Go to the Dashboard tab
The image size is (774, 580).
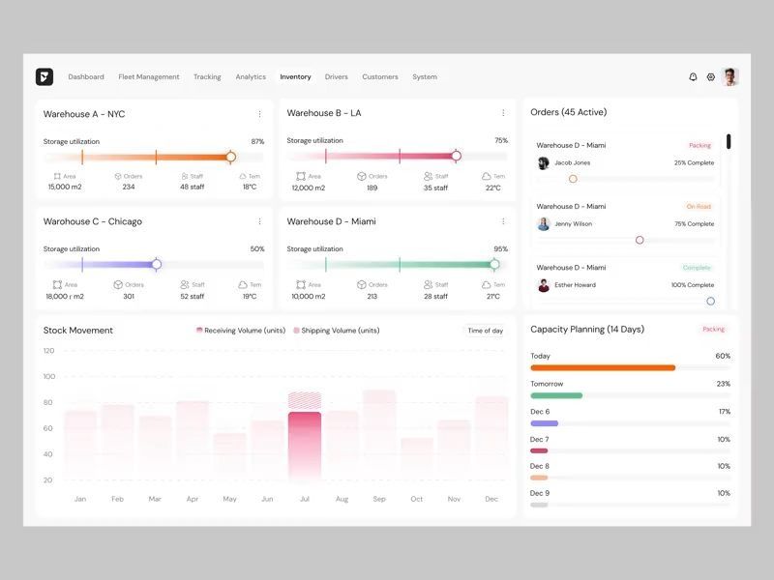pos(86,77)
